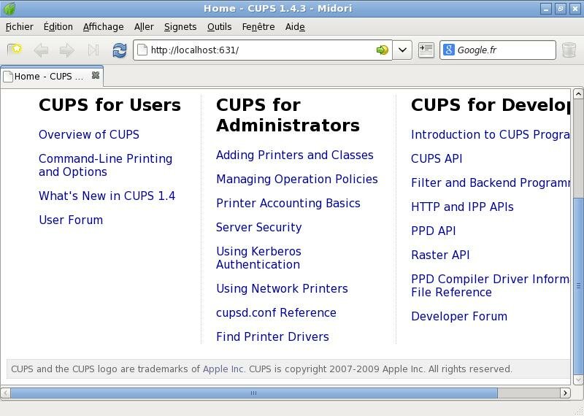Viewport: 584px width, 416px height.
Task: Open the CUPS API link
Action: (437, 158)
